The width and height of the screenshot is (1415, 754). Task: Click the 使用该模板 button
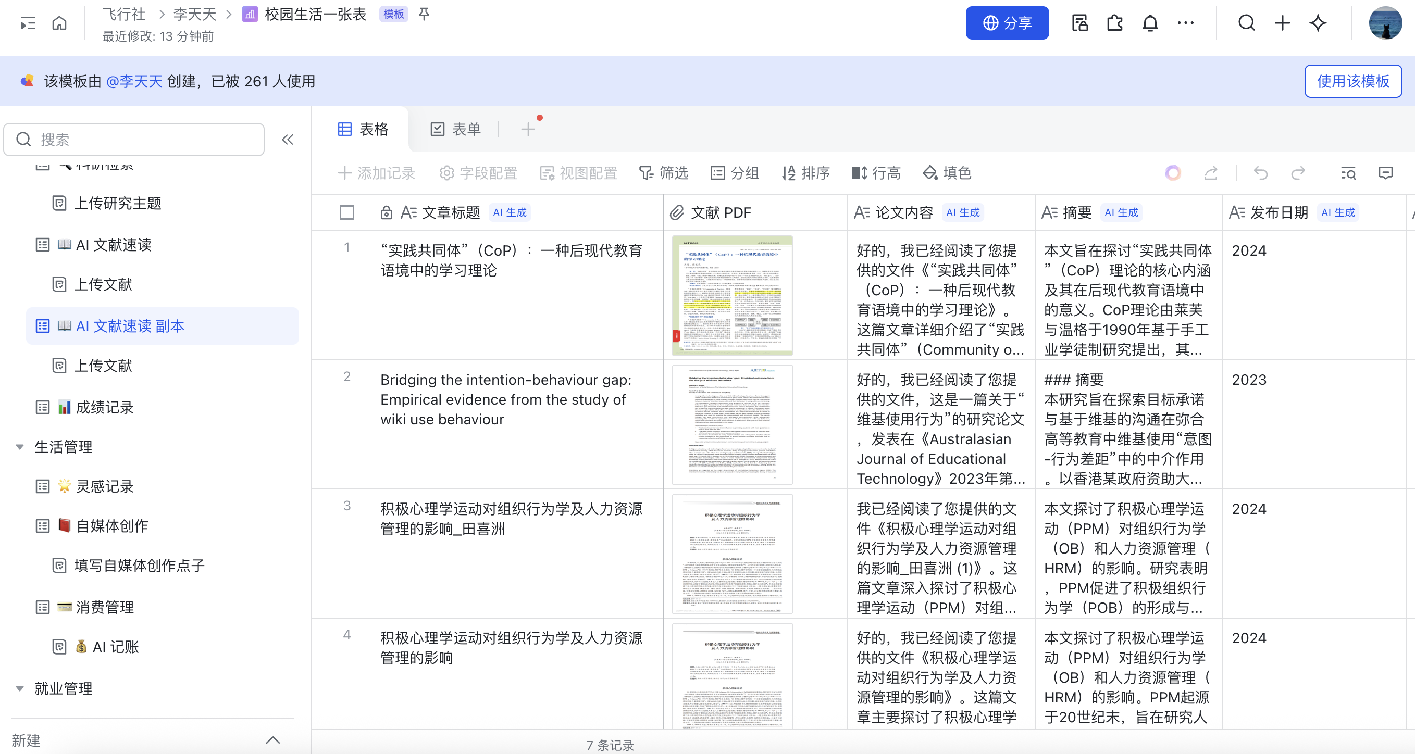pos(1352,81)
